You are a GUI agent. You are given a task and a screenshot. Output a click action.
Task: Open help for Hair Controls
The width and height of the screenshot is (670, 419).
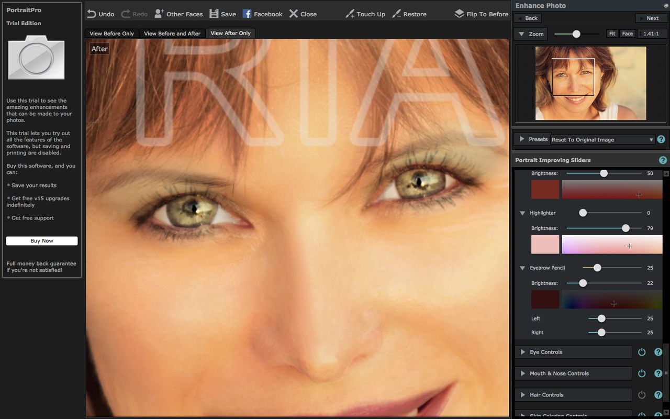coord(658,395)
